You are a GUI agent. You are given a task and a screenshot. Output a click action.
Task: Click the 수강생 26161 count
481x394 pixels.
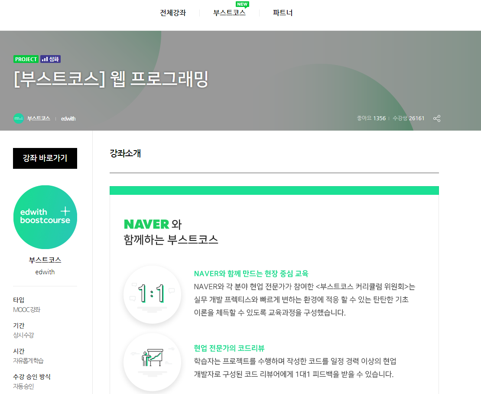pyautogui.click(x=409, y=118)
